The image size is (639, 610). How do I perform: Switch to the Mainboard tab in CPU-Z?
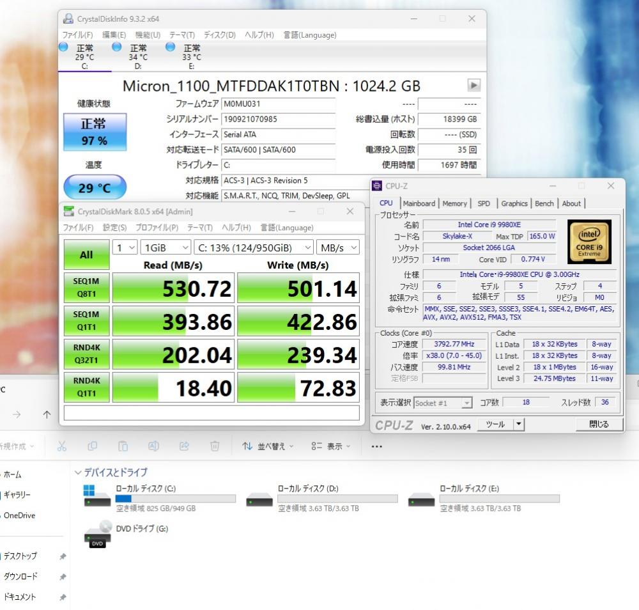[419, 203]
